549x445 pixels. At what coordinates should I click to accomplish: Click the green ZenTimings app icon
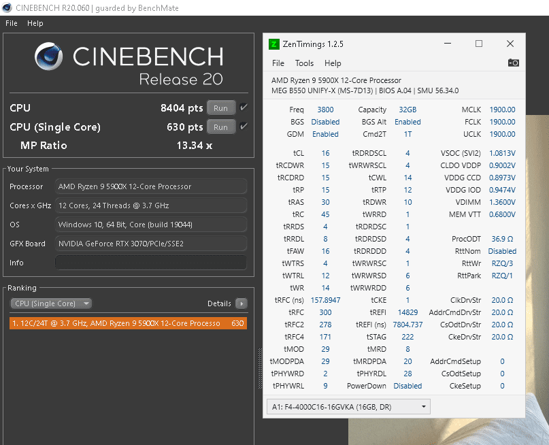pos(273,44)
